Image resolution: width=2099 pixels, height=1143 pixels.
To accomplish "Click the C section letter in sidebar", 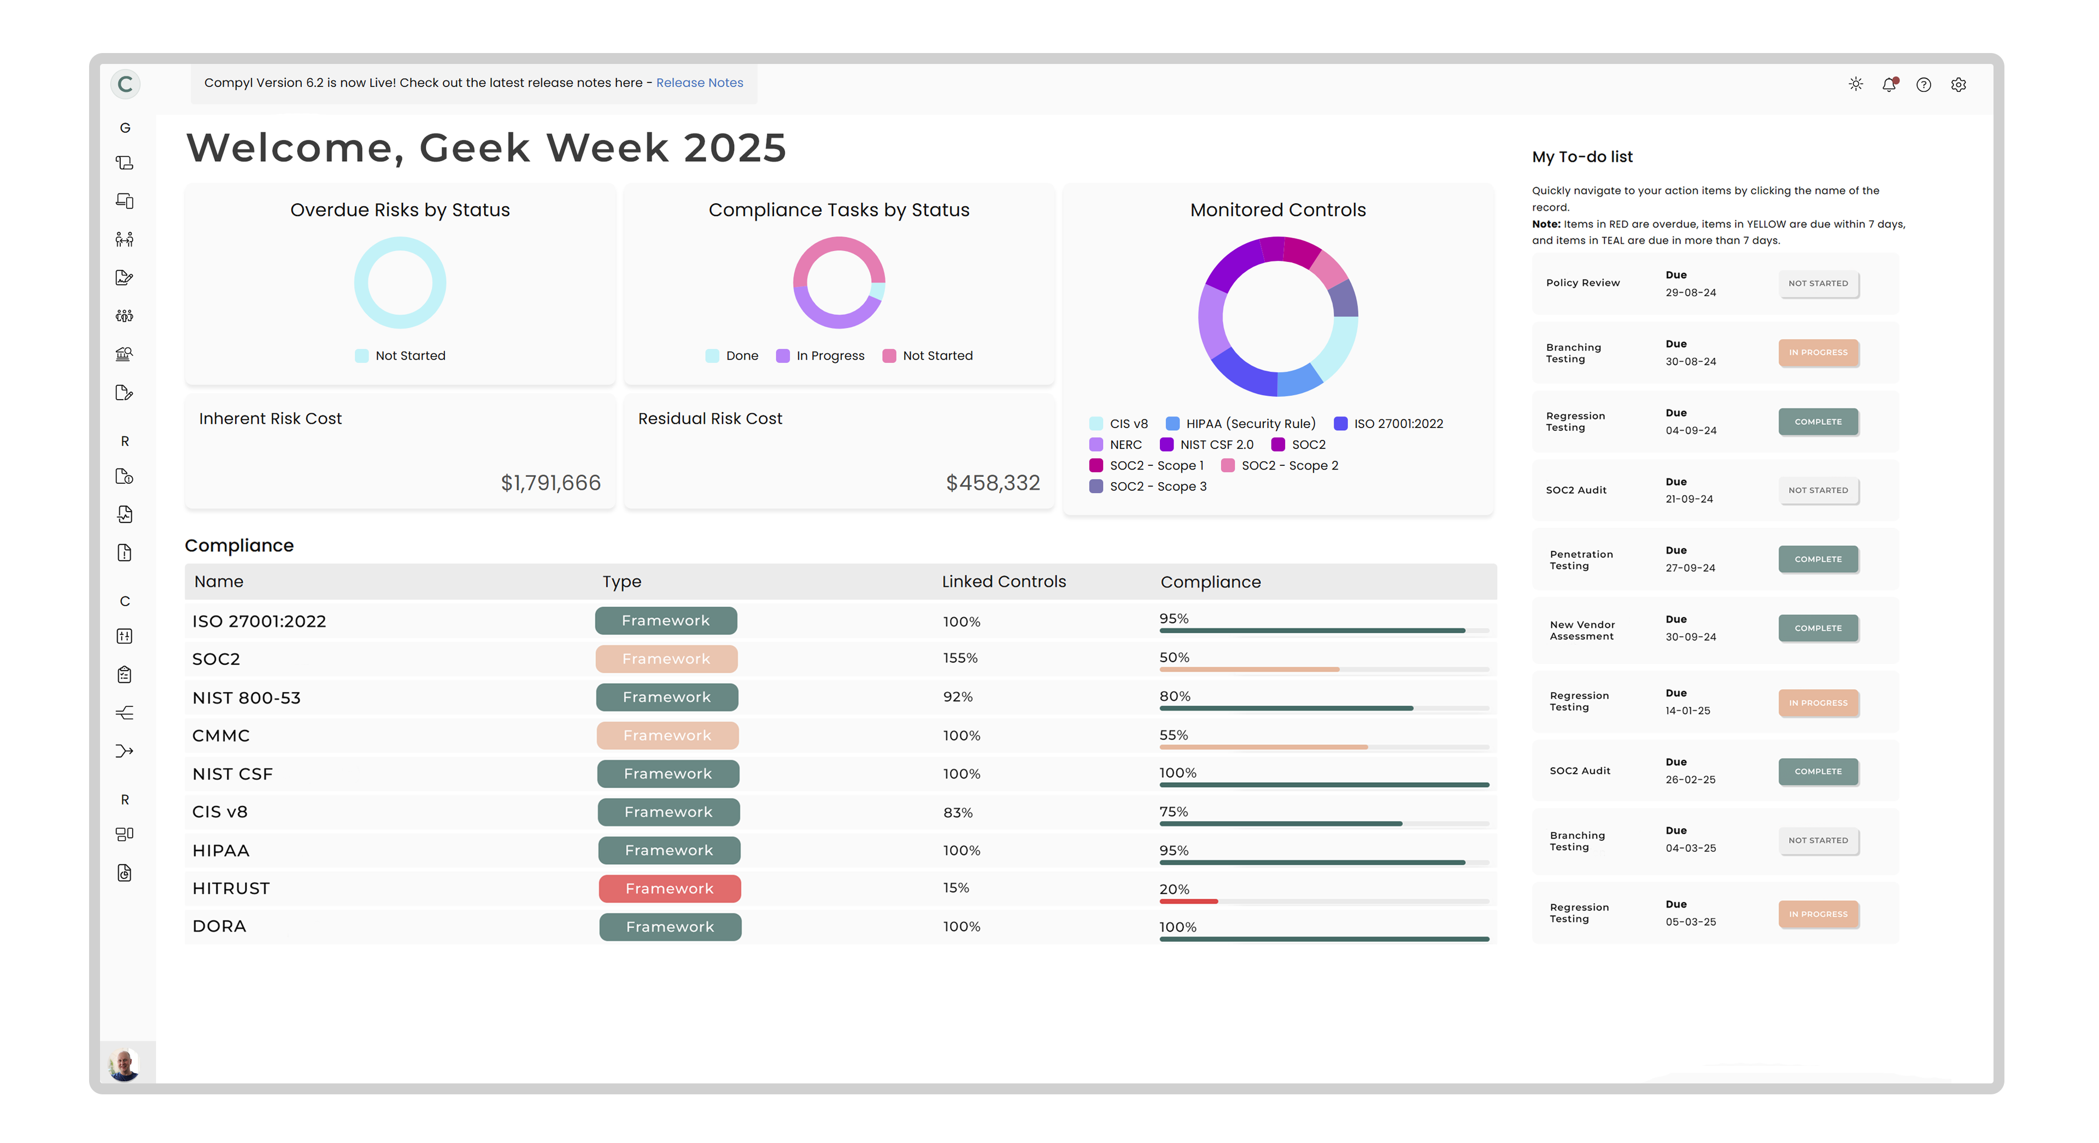I will coord(125,601).
